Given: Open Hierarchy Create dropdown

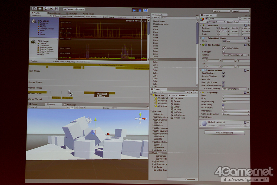Looking at the screenshot, I should [x=156, y=18].
